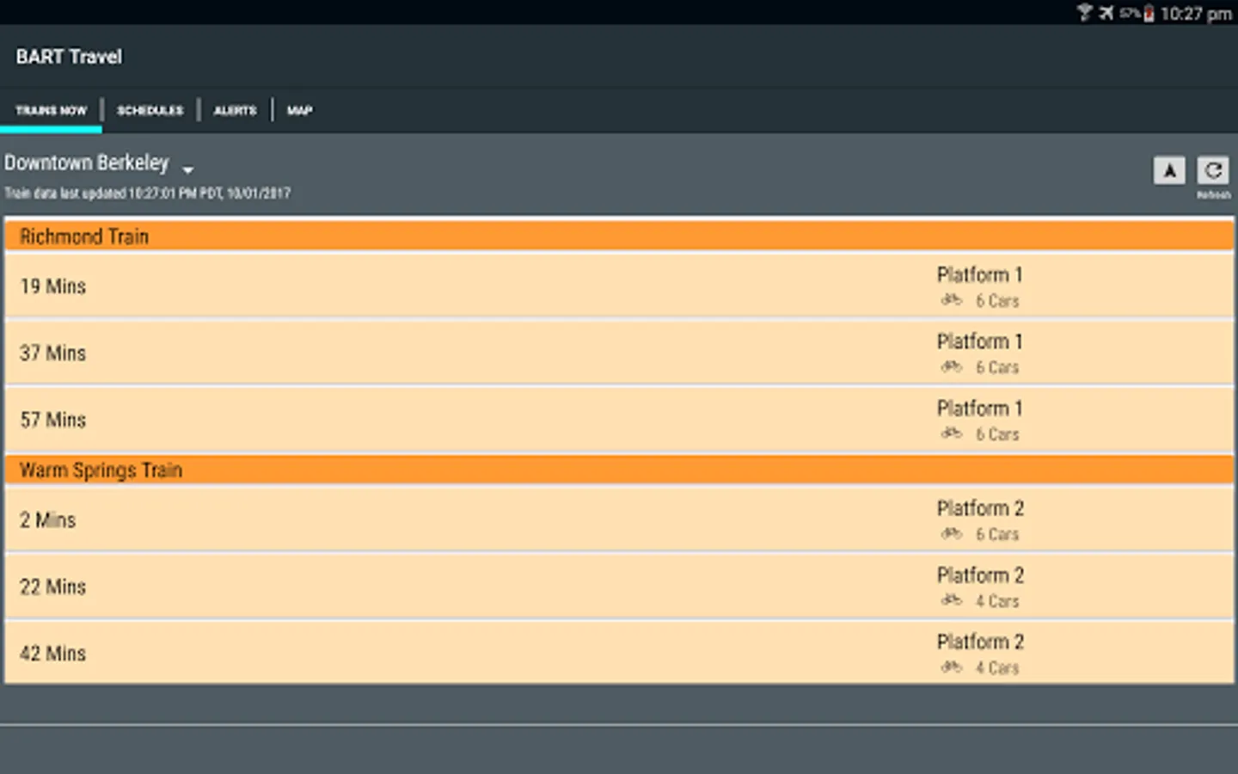
Task: Open the Schedules tab
Action: coord(150,110)
